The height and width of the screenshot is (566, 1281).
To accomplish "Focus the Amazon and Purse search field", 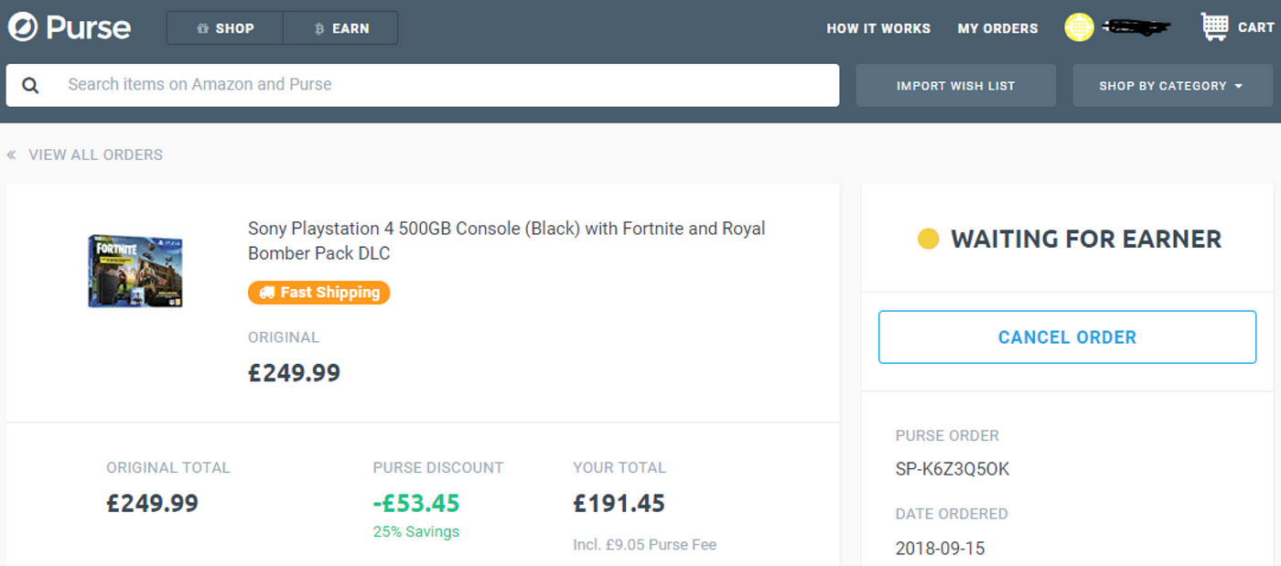I will [x=423, y=85].
